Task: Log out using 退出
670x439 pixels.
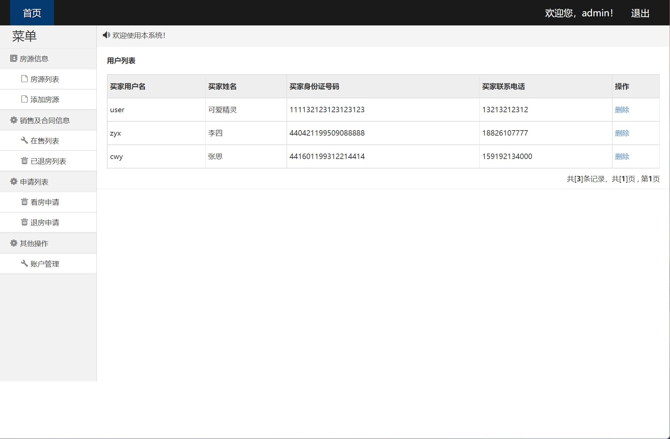Action: (x=640, y=13)
